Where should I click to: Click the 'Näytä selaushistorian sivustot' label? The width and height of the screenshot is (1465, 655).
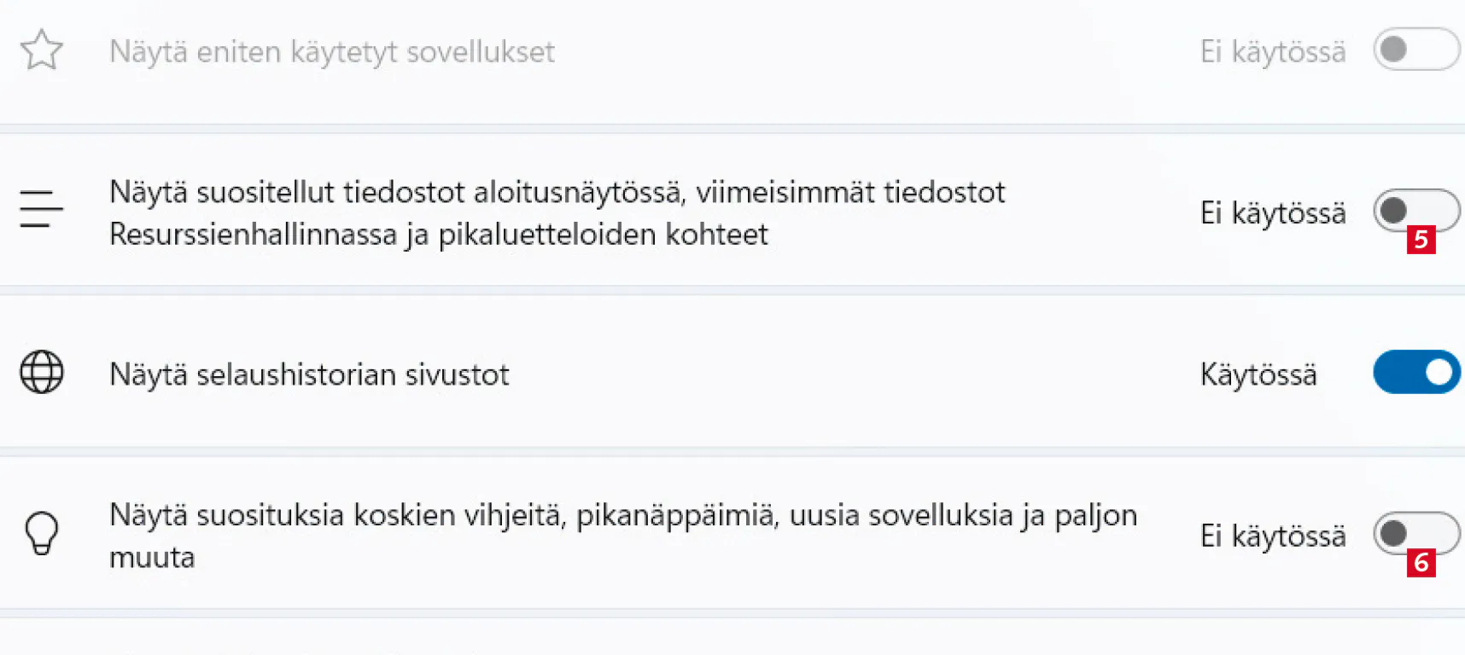pos(309,374)
